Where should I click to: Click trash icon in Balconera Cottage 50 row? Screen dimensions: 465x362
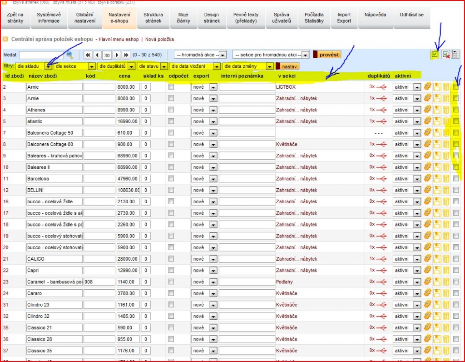click(x=446, y=133)
